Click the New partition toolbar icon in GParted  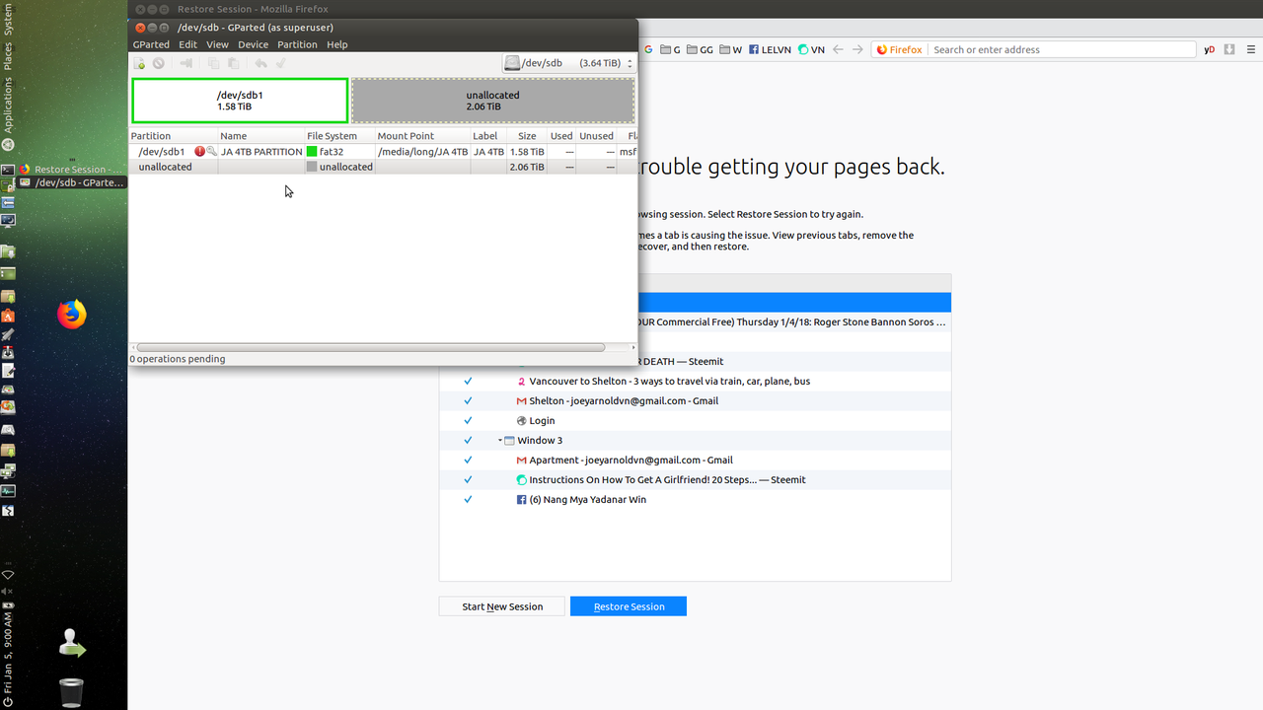(139, 63)
